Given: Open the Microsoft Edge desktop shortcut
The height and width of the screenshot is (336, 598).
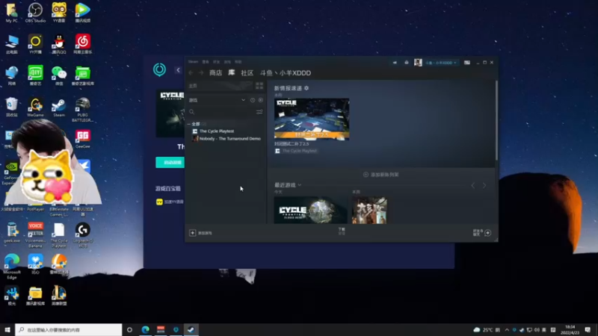Looking at the screenshot, I should 12,267.
